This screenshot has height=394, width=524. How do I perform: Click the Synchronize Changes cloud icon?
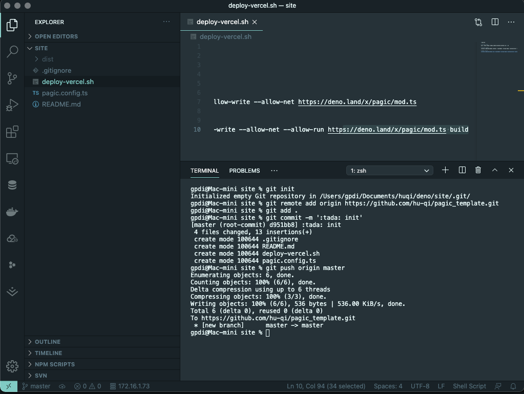62,386
